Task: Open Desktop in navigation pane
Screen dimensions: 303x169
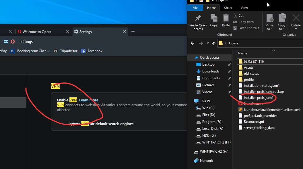Action: [208, 64]
